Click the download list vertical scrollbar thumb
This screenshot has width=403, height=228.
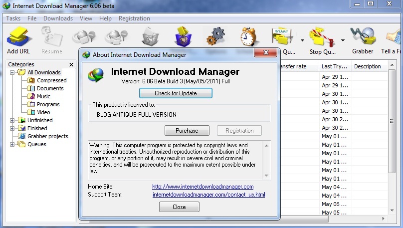[392, 121]
